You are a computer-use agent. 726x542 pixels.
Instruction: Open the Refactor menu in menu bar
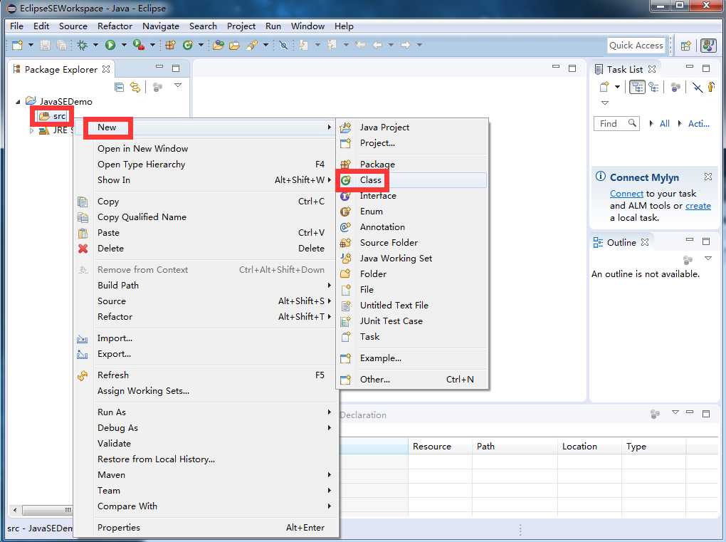coord(115,26)
